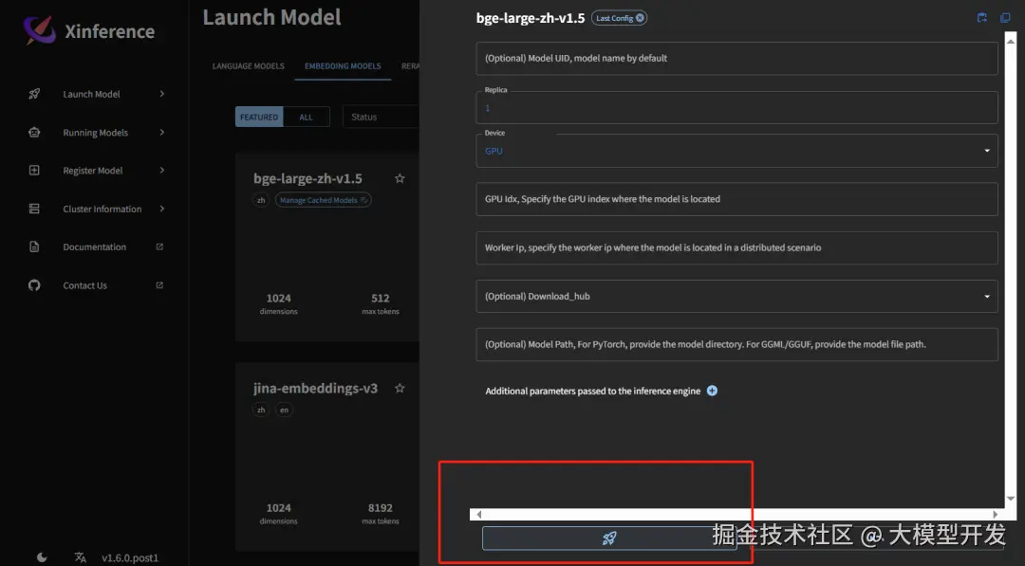
Task: Open Cluster Information in the sidebar
Action: click(102, 209)
